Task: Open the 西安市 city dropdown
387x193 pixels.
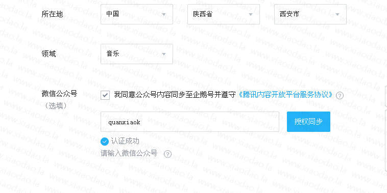Action: 310,14
